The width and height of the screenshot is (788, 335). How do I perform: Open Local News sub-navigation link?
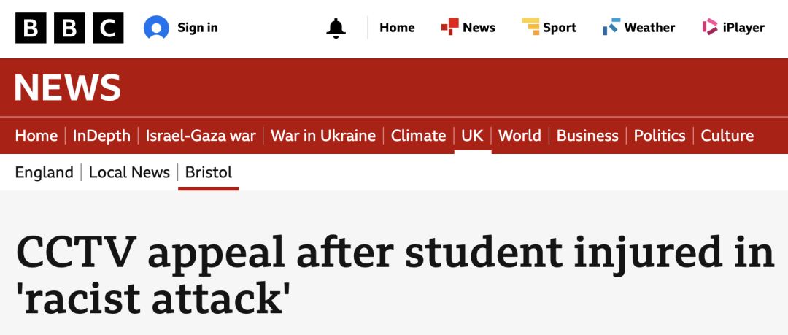tap(129, 172)
